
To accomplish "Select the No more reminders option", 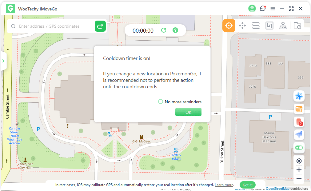I will pos(160,101).
